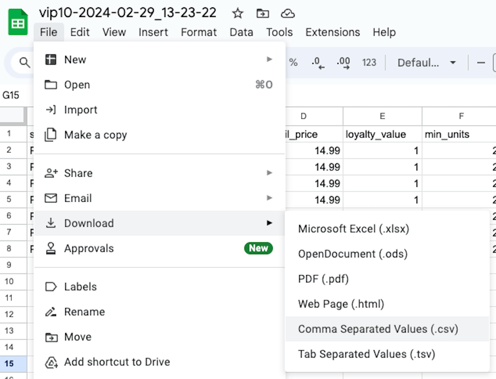Screen dimensions: 496x379
Task: Choose Open in File menu
Action: pos(159,85)
